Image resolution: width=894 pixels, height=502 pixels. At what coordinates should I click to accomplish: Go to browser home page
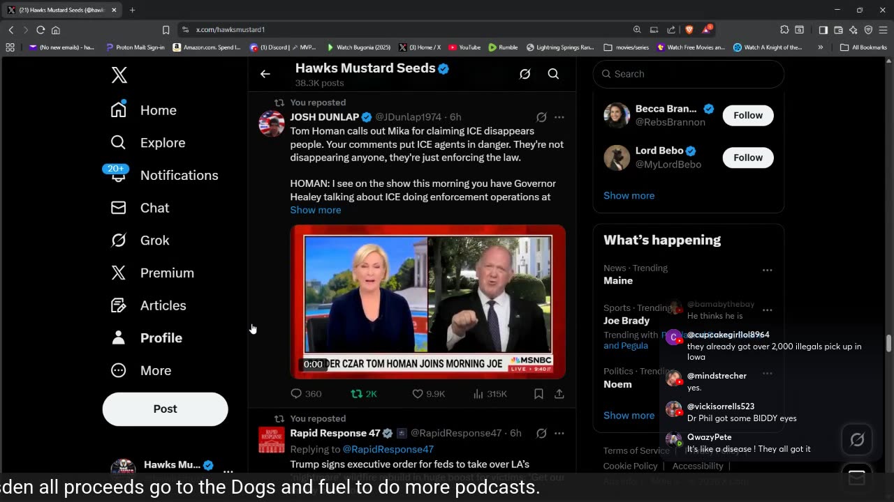[x=56, y=30]
